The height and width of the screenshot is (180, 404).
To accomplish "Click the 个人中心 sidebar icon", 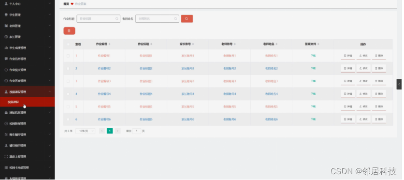I will coord(6,4).
